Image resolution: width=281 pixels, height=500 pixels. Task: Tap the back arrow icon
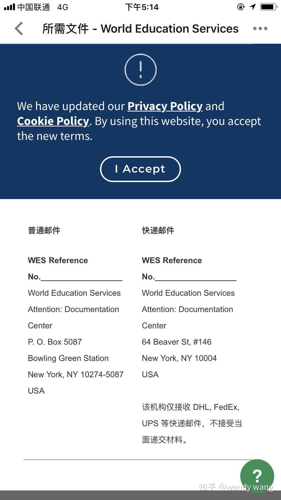coord(19,28)
